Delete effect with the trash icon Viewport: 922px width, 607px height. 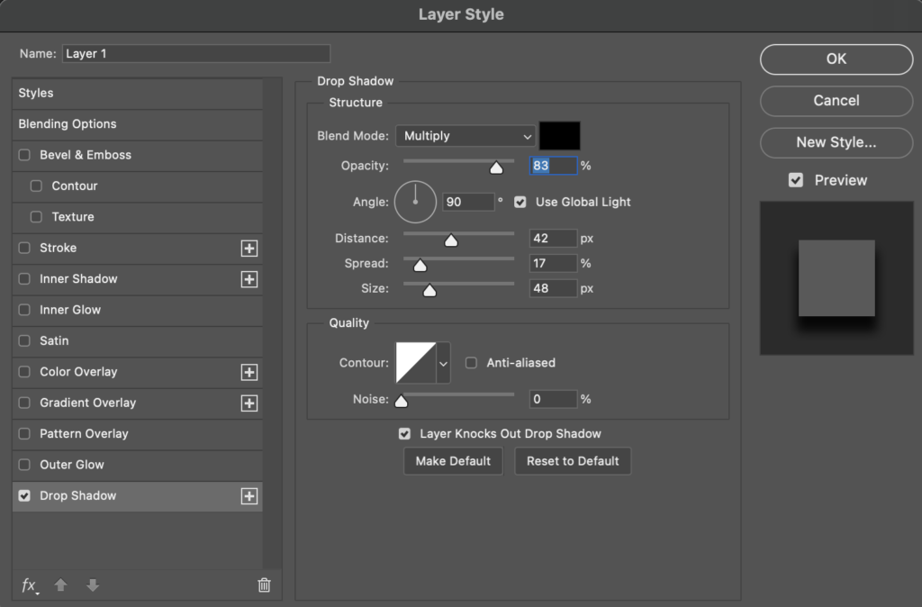pos(264,584)
